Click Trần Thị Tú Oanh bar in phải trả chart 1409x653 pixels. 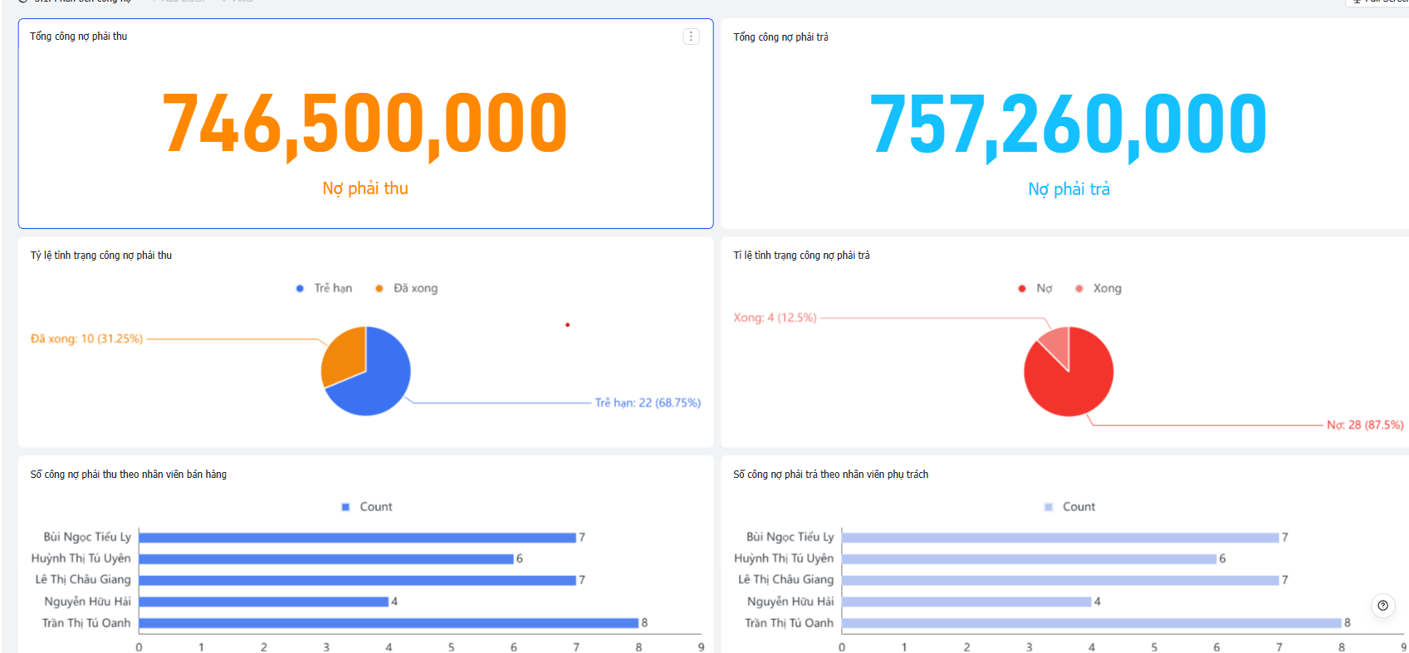1092,623
